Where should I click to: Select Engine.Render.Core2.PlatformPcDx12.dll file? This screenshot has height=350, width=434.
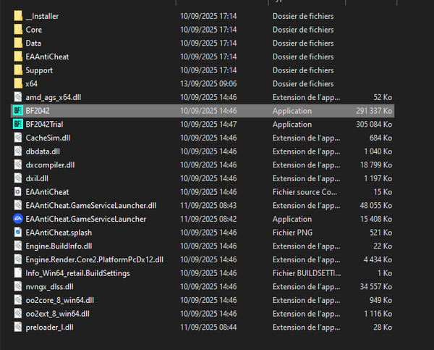point(94,259)
